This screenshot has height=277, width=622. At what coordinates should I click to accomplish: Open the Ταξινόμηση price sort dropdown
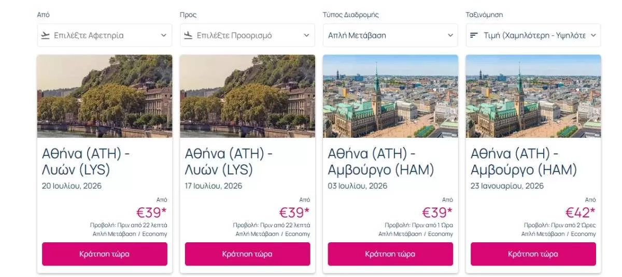pyautogui.click(x=534, y=35)
